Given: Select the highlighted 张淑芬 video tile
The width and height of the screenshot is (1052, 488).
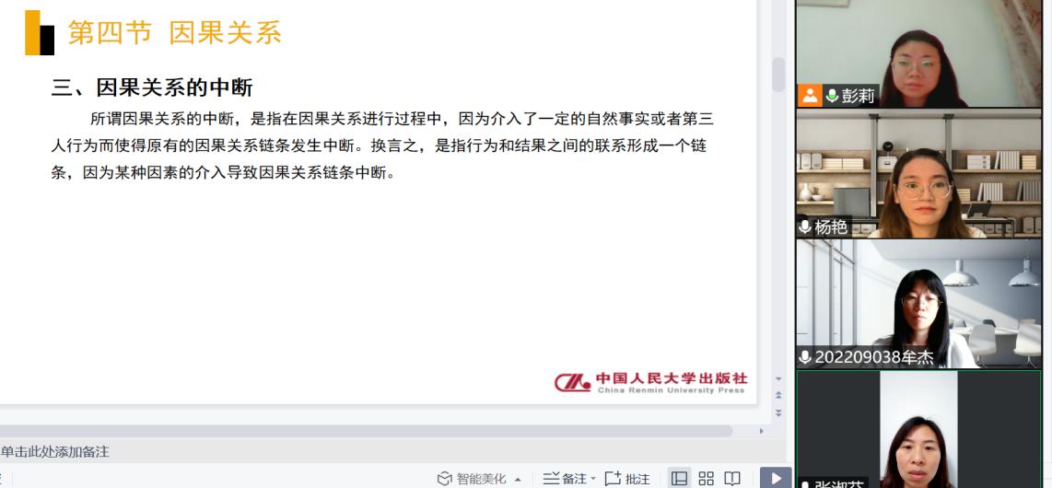Looking at the screenshot, I should (918, 429).
